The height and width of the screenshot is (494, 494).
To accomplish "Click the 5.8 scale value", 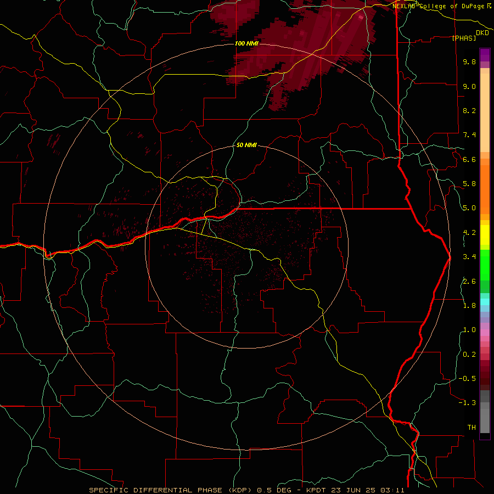I will [469, 183].
